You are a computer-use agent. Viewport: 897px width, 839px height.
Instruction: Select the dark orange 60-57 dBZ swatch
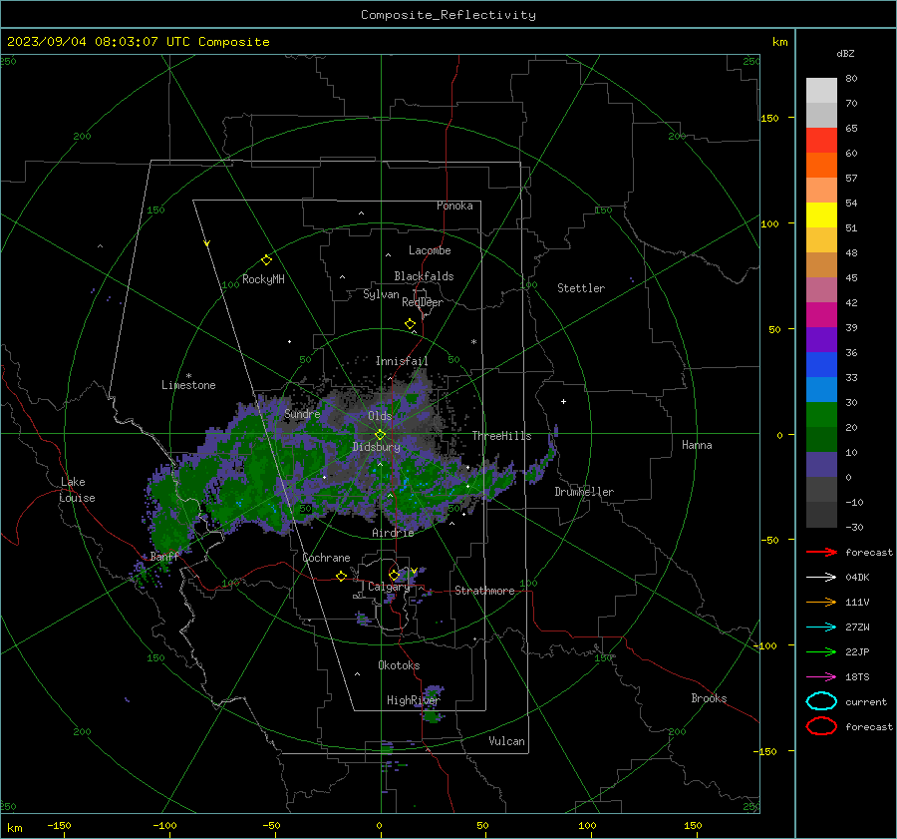[x=821, y=166]
